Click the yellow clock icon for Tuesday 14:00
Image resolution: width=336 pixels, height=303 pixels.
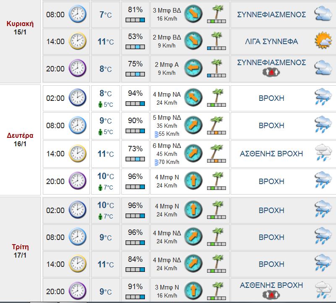pyautogui.click(x=77, y=264)
